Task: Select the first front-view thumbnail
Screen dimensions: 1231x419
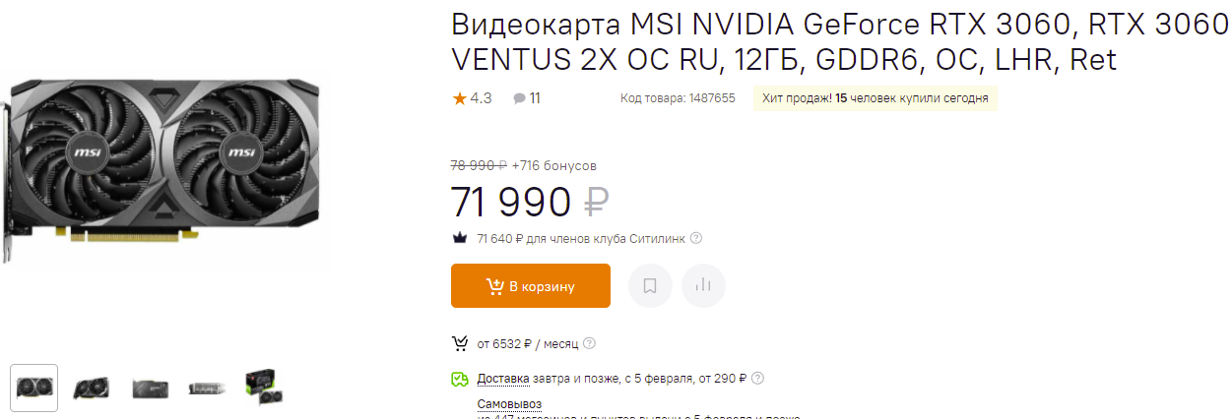Action: point(34,388)
